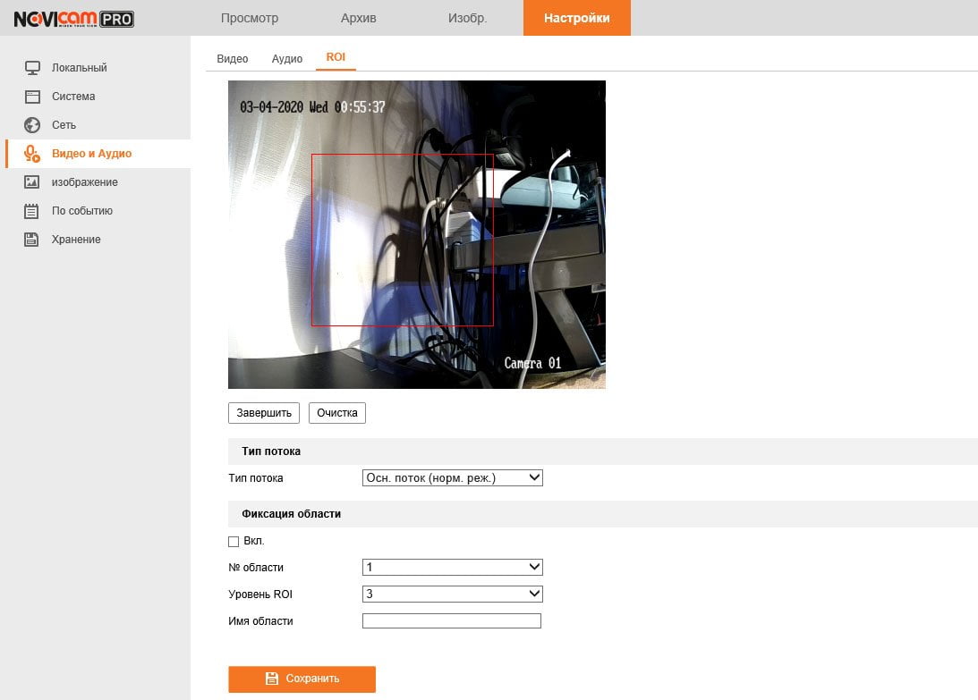Click the Хранение floppy disk icon

31,240
